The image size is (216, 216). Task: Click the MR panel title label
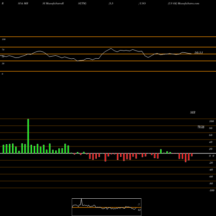(x=193, y=112)
